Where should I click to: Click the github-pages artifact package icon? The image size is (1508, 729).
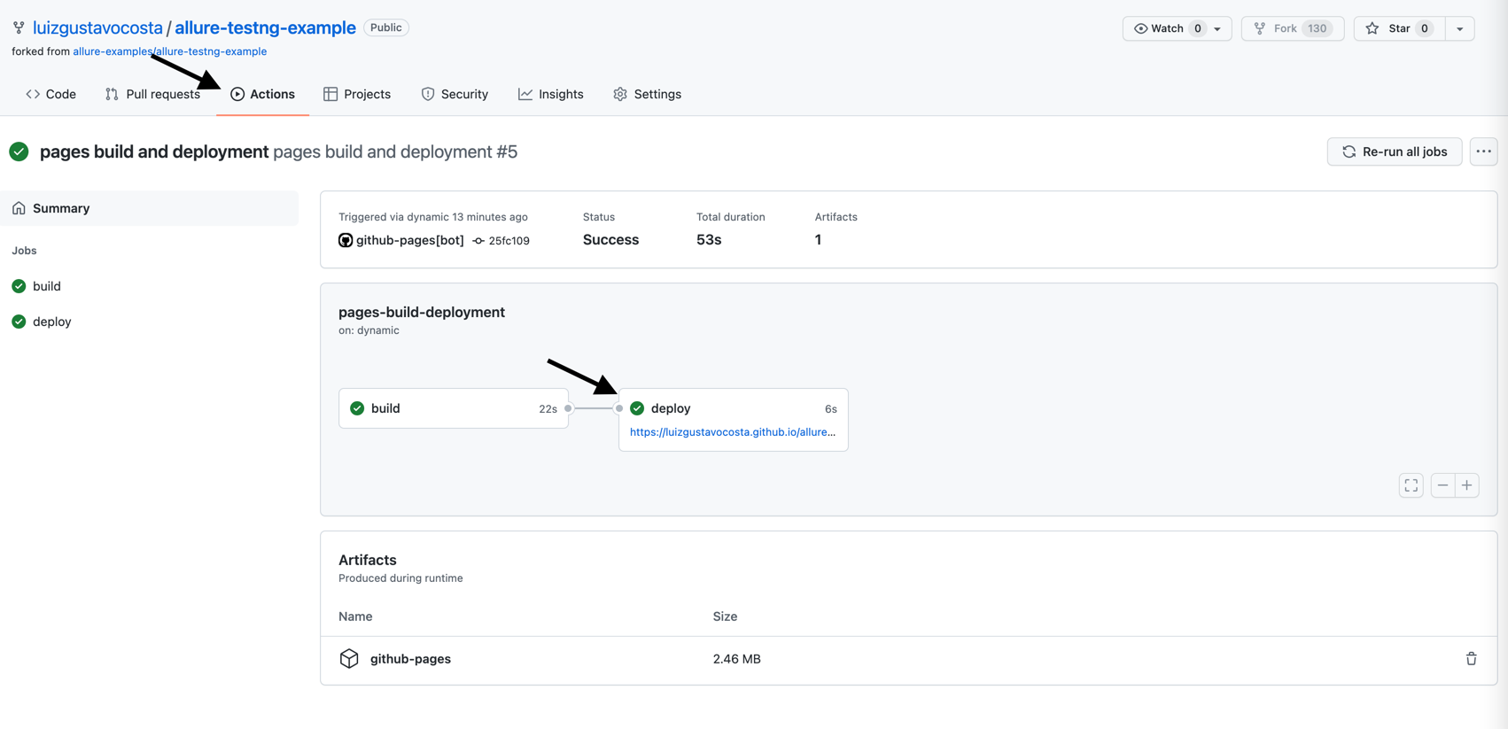click(x=349, y=659)
